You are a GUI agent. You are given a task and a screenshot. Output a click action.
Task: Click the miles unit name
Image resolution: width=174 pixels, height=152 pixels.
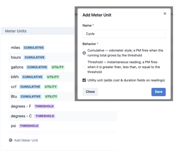15,48
